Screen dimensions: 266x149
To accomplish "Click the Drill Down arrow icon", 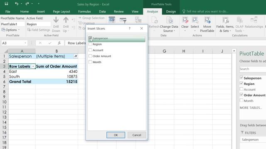I will (56, 20).
